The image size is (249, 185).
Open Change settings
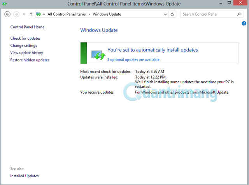(24, 45)
